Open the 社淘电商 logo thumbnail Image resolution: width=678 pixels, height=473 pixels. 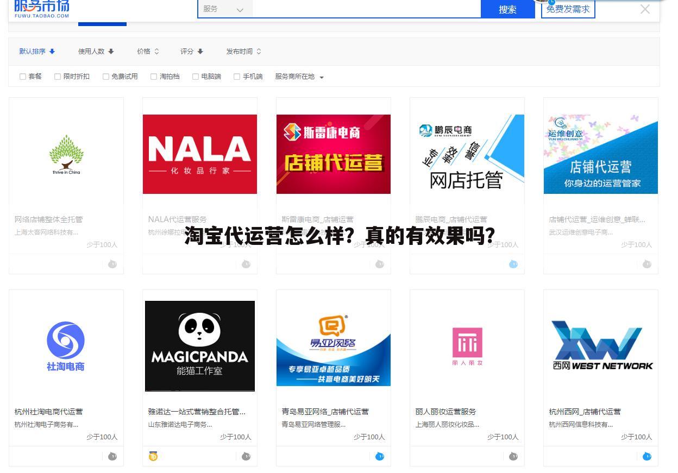point(66,346)
